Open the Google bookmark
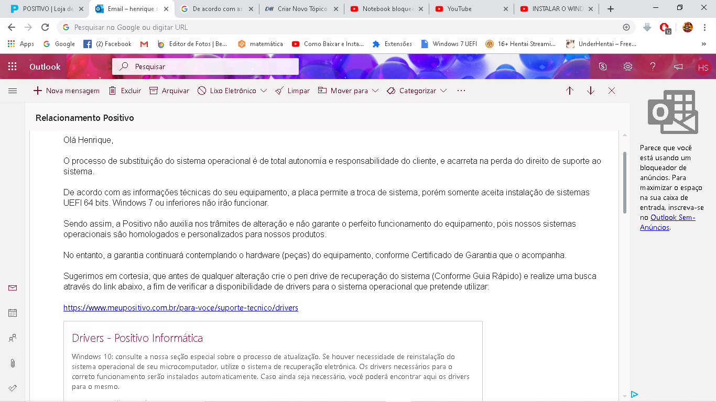716x402 pixels. [x=59, y=44]
